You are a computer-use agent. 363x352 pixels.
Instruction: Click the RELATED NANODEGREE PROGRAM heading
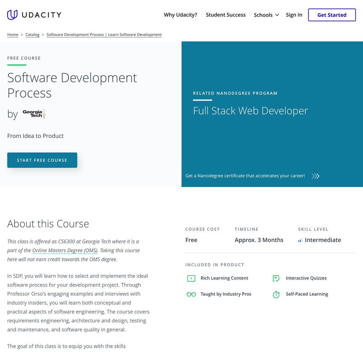click(x=235, y=93)
